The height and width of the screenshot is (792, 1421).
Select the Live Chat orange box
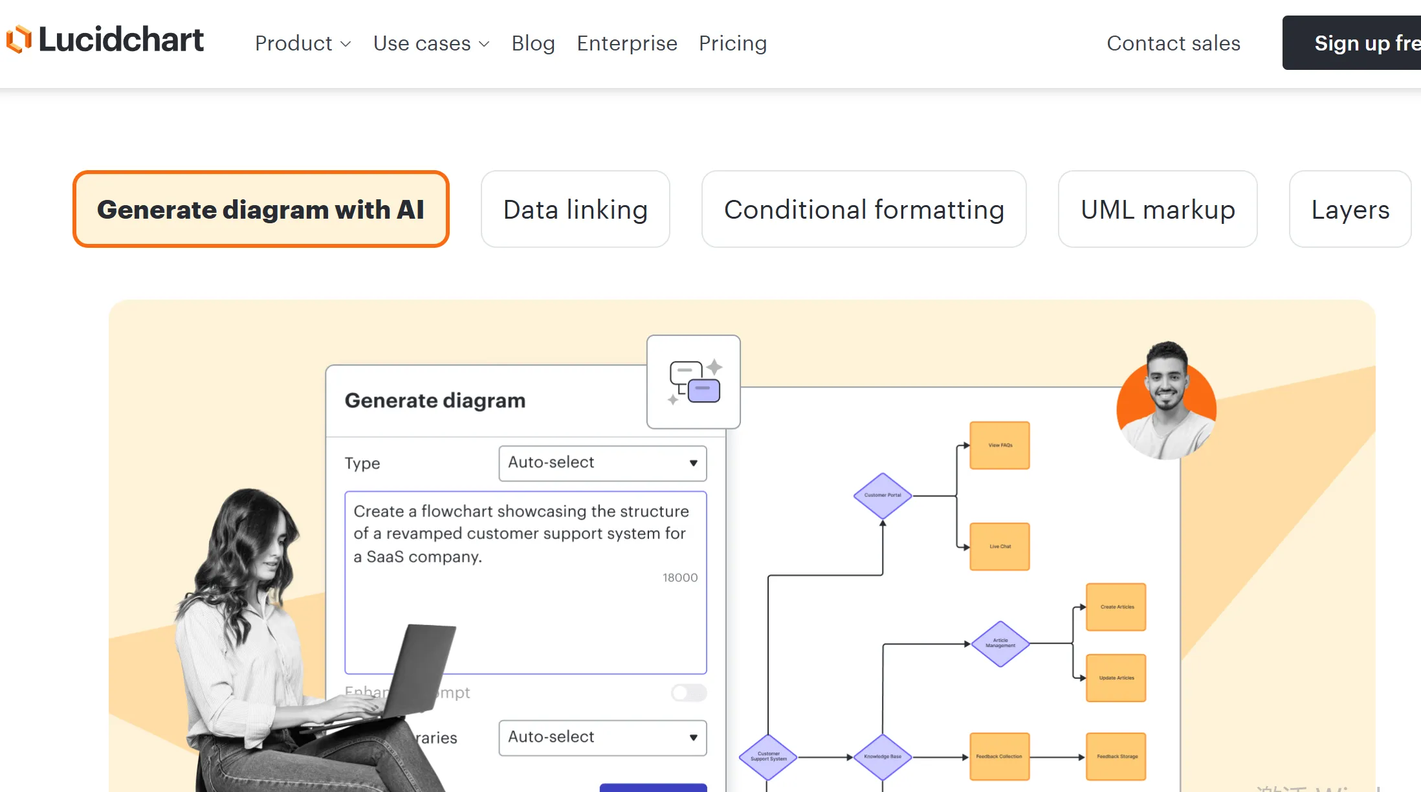click(1000, 547)
